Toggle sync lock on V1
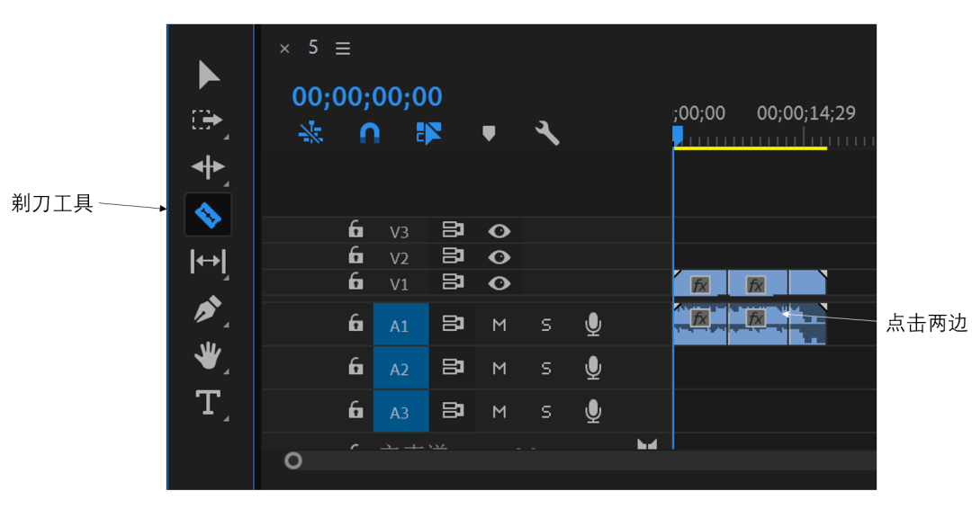The width and height of the screenshot is (972, 518). click(453, 281)
